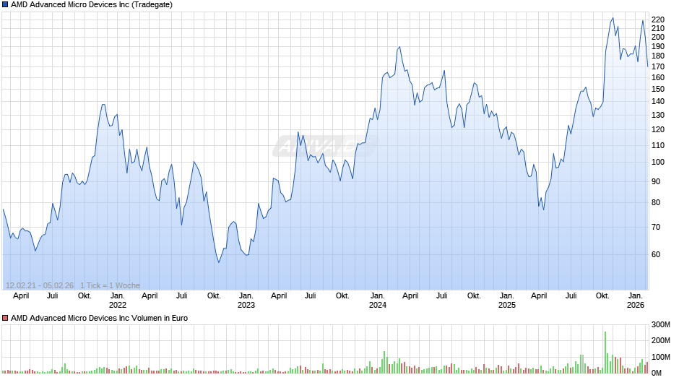Screen dimensions: 679x380
Task: Click the Jan. 2023 time axis label
Action: [246, 301]
